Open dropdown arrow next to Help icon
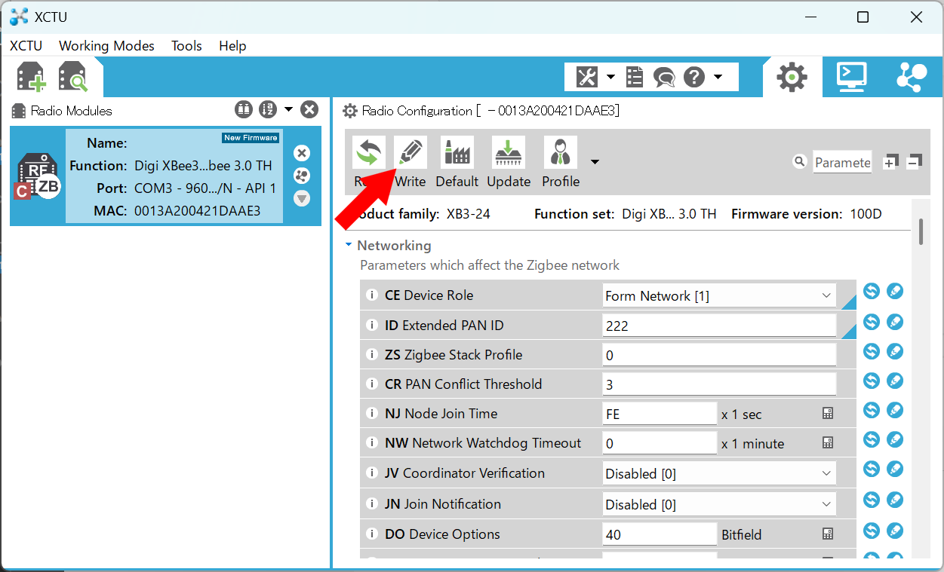This screenshot has width=944, height=572. 718,77
